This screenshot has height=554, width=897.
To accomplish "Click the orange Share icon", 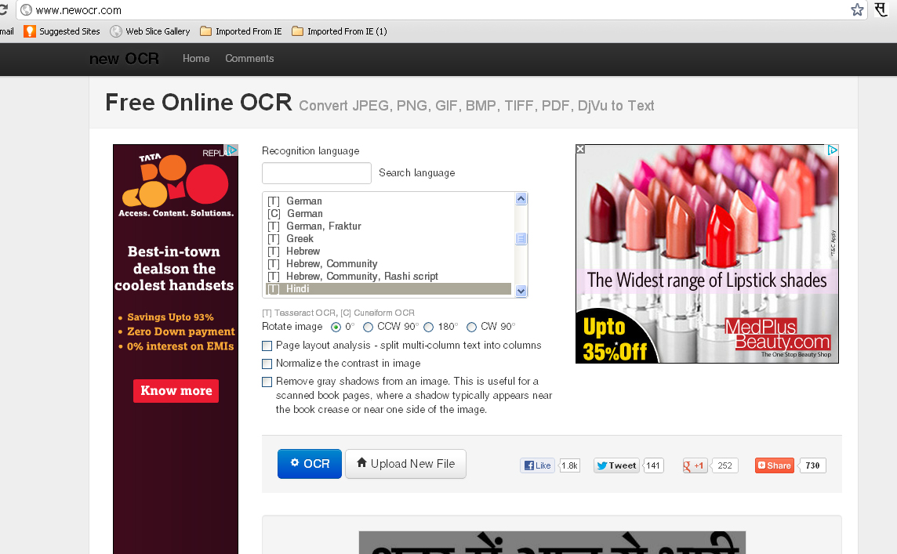I will 763,465.
